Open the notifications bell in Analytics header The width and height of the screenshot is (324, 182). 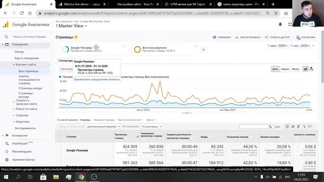pyautogui.click(x=280, y=24)
